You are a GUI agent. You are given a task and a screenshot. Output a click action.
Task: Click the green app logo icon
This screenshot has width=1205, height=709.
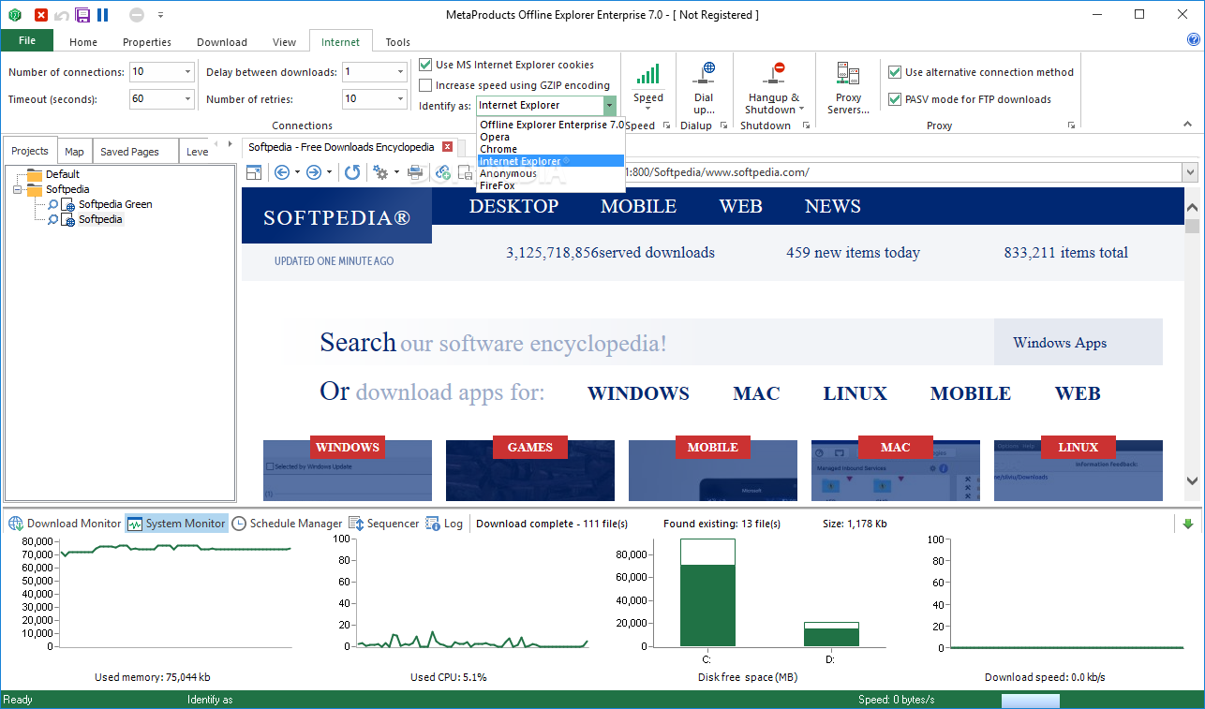point(14,15)
